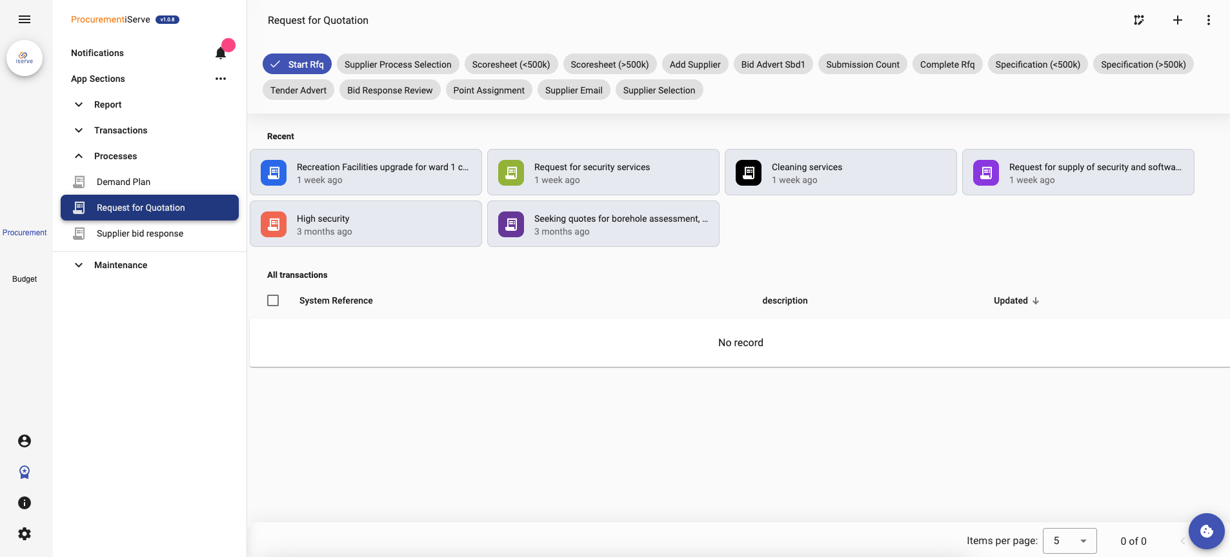The height and width of the screenshot is (557, 1230).
Task: Open the vertical three-dot menu in header
Action: point(1208,20)
